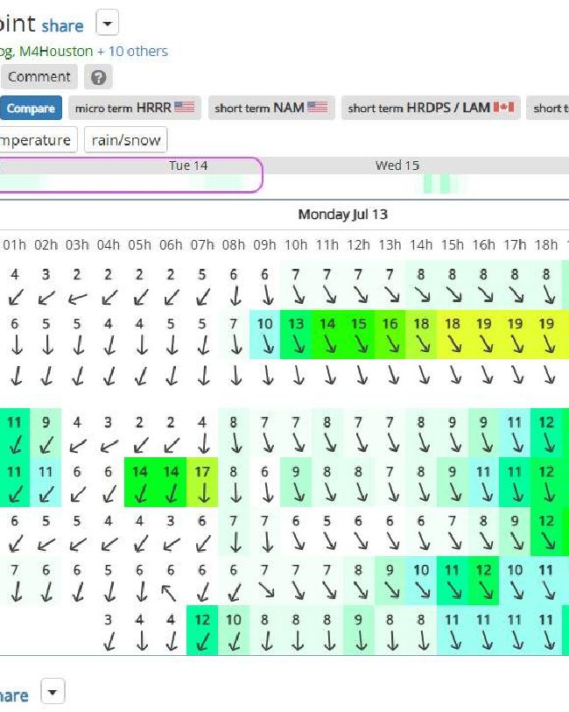Click the 10h hour column header

[x=296, y=244]
